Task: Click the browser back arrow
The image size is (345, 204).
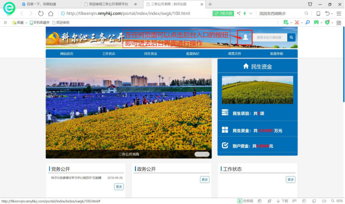Action: [22, 13]
